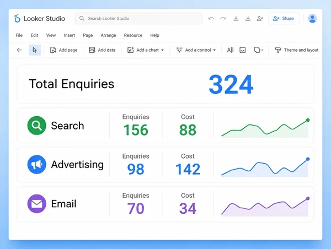Screen dimensions: 331x249
Task: Expand the Add a chart dropdown arrow
Action: click(162, 50)
